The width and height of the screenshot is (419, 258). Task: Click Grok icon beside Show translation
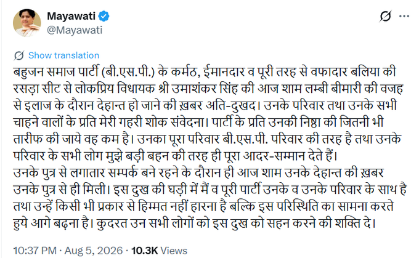[x=19, y=55]
